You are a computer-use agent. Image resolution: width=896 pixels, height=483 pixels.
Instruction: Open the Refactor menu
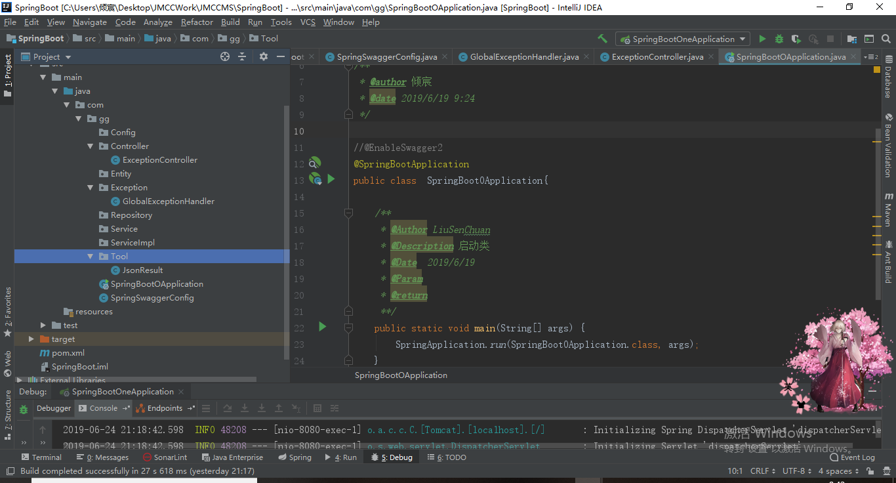coord(197,22)
